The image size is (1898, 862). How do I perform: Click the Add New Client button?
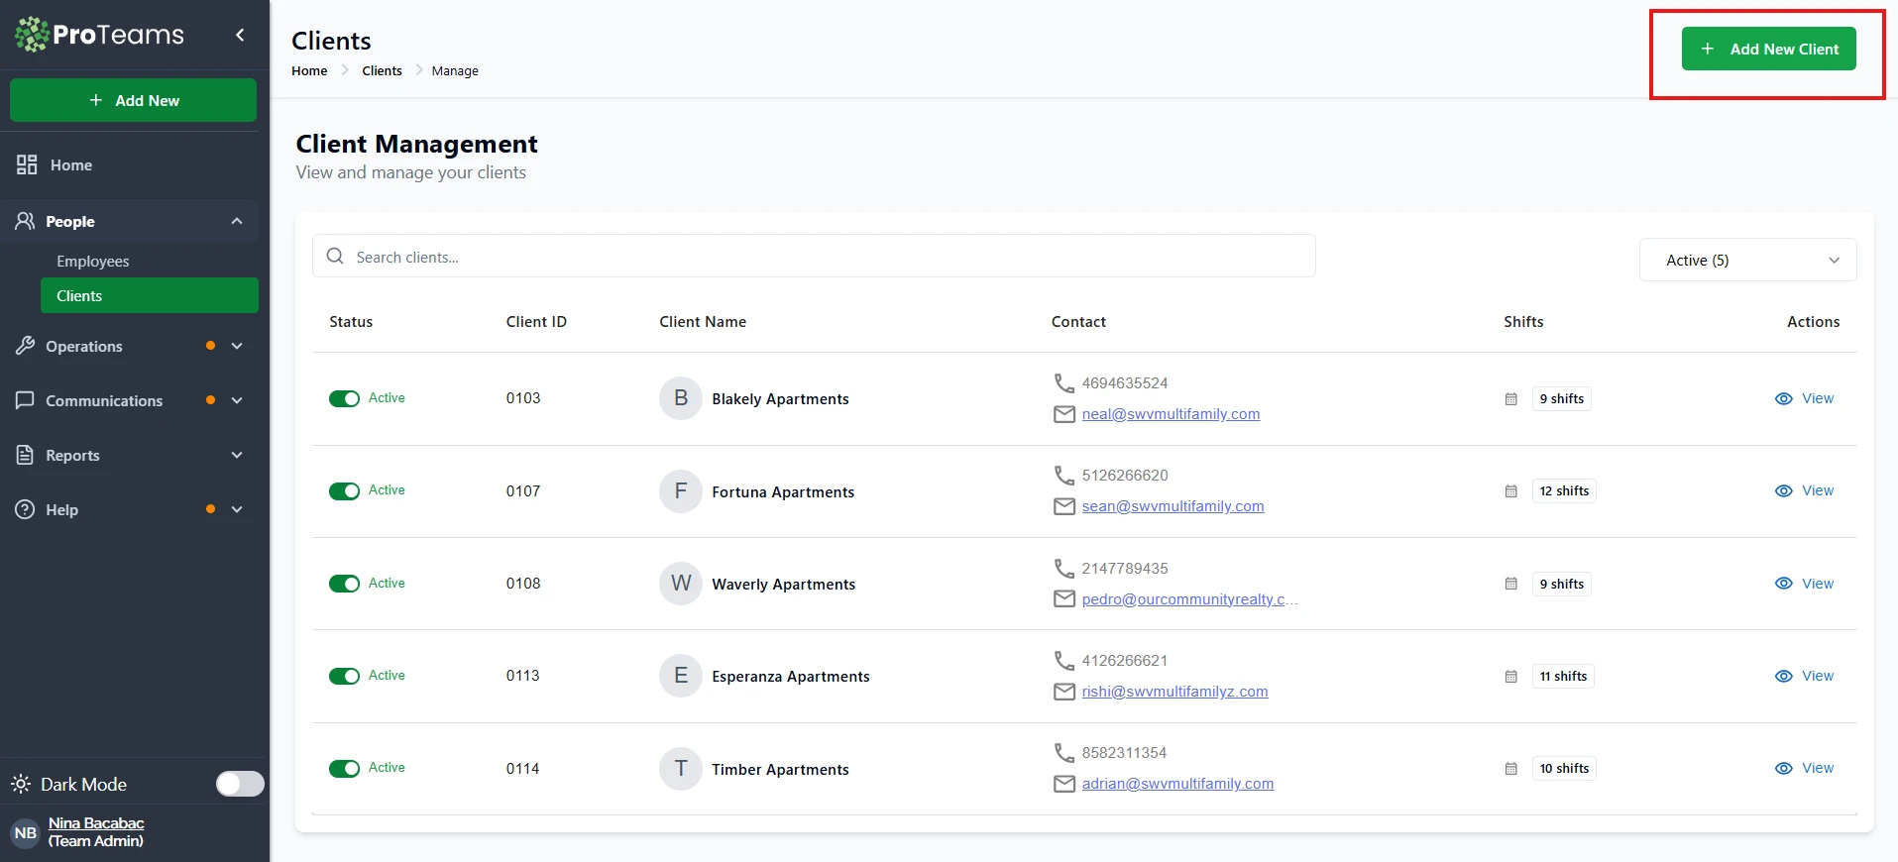coord(1768,50)
